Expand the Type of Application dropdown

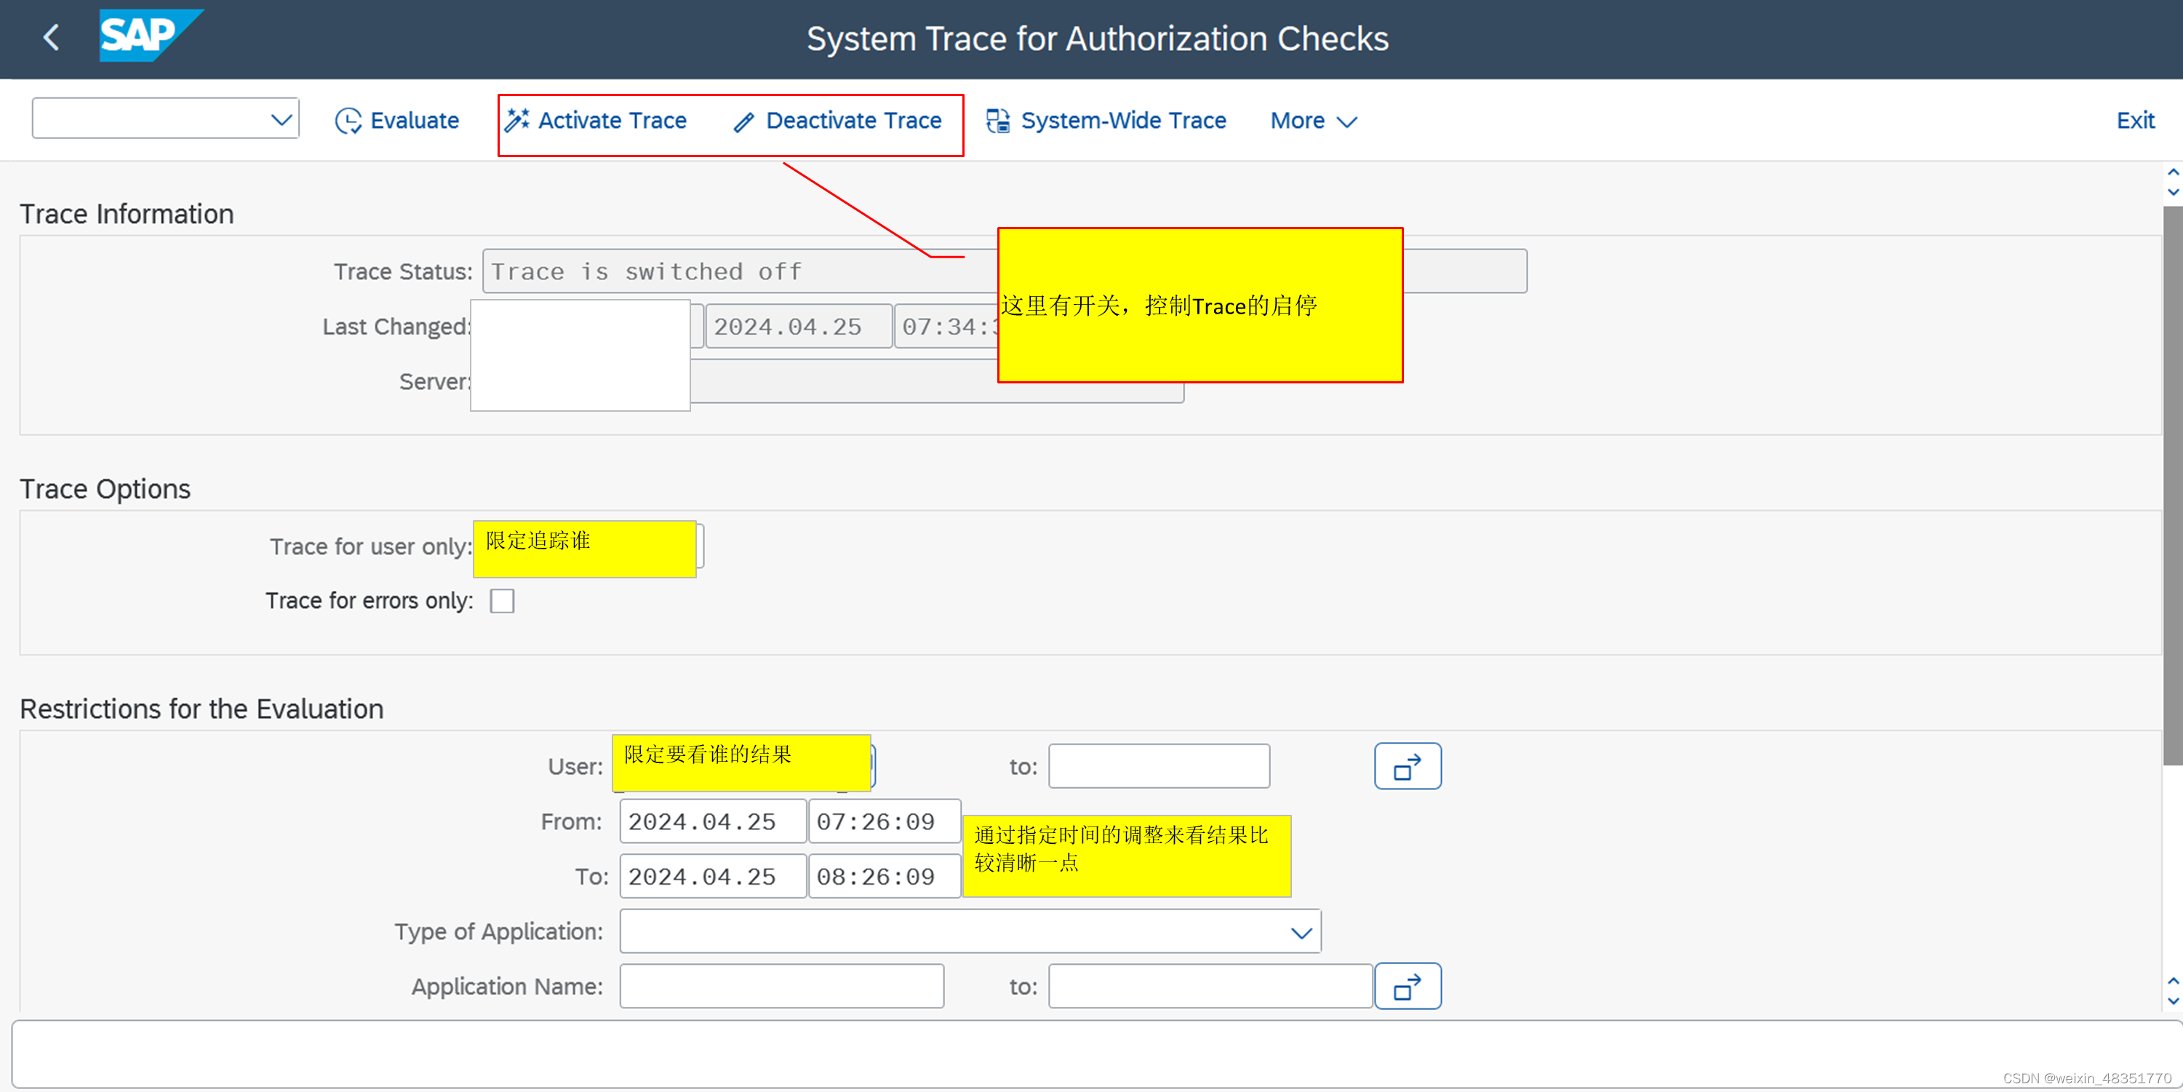click(x=1301, y=933)
